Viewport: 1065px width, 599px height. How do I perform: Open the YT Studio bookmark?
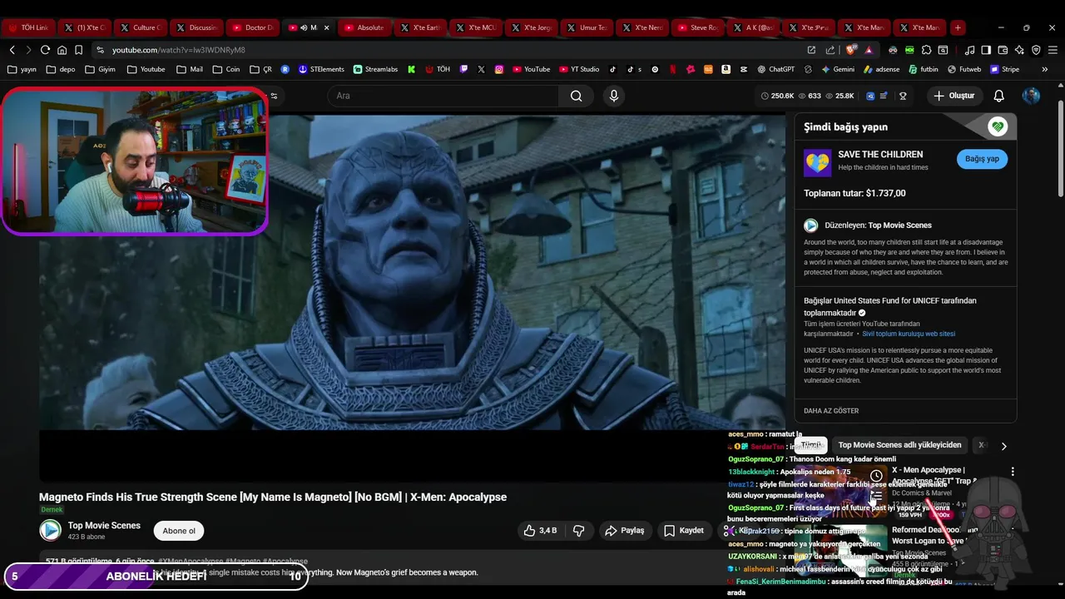point(578,69)
